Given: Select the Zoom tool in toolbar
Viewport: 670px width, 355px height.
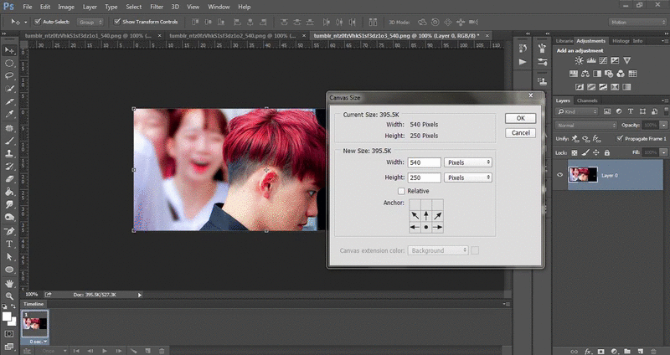Looking at the screenshot, I should (9, 296).
